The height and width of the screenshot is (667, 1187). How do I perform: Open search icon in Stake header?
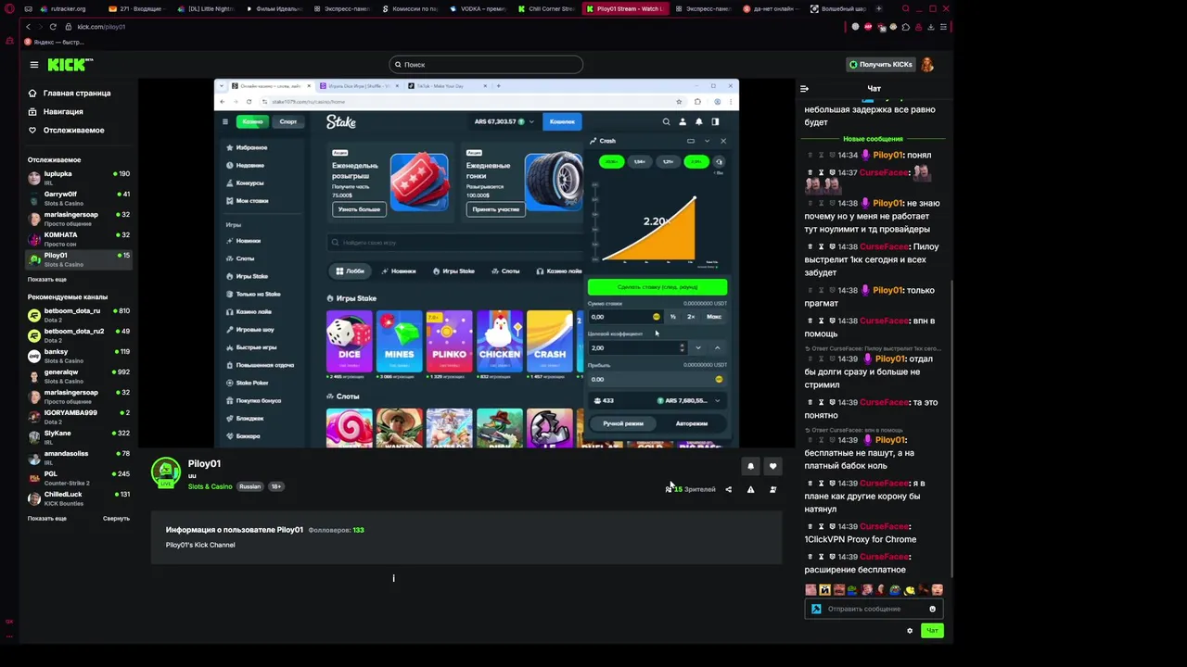[666, 121]
